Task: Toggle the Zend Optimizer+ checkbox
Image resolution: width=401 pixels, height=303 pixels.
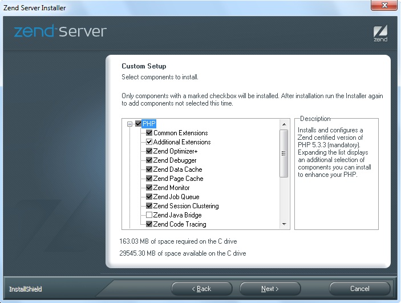Action: (x=149, y=151)
